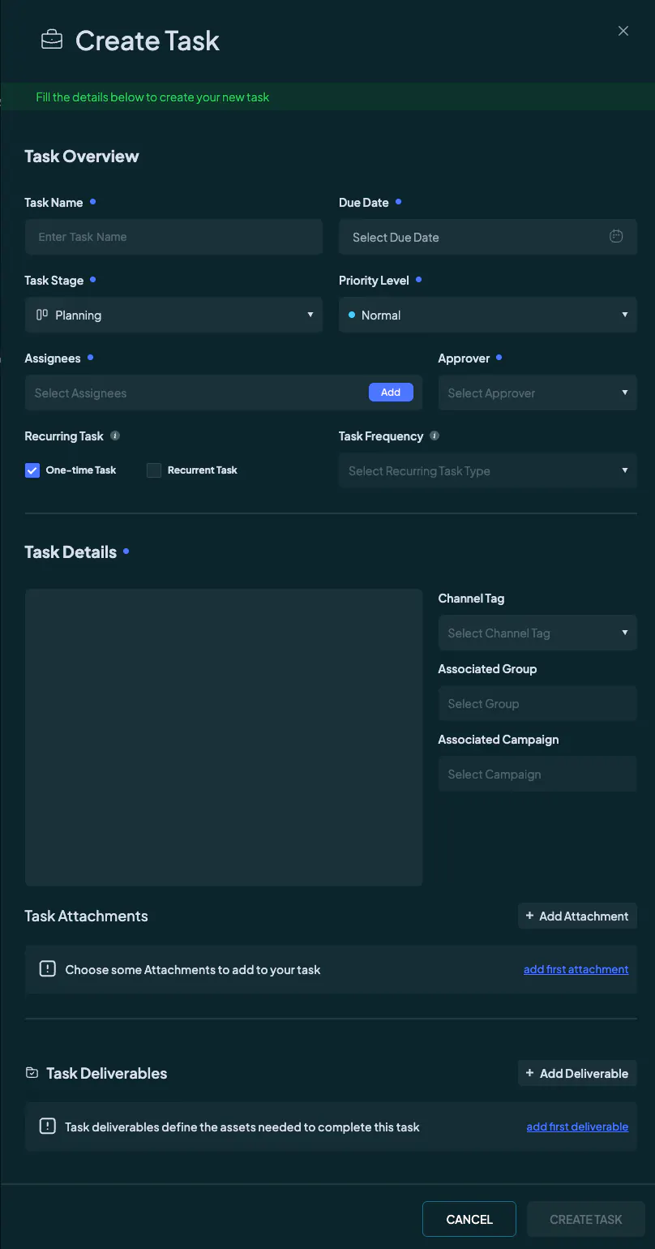Click the Create Task submit button
This screenshot has height=1249, width=655.
[586, 1219]
